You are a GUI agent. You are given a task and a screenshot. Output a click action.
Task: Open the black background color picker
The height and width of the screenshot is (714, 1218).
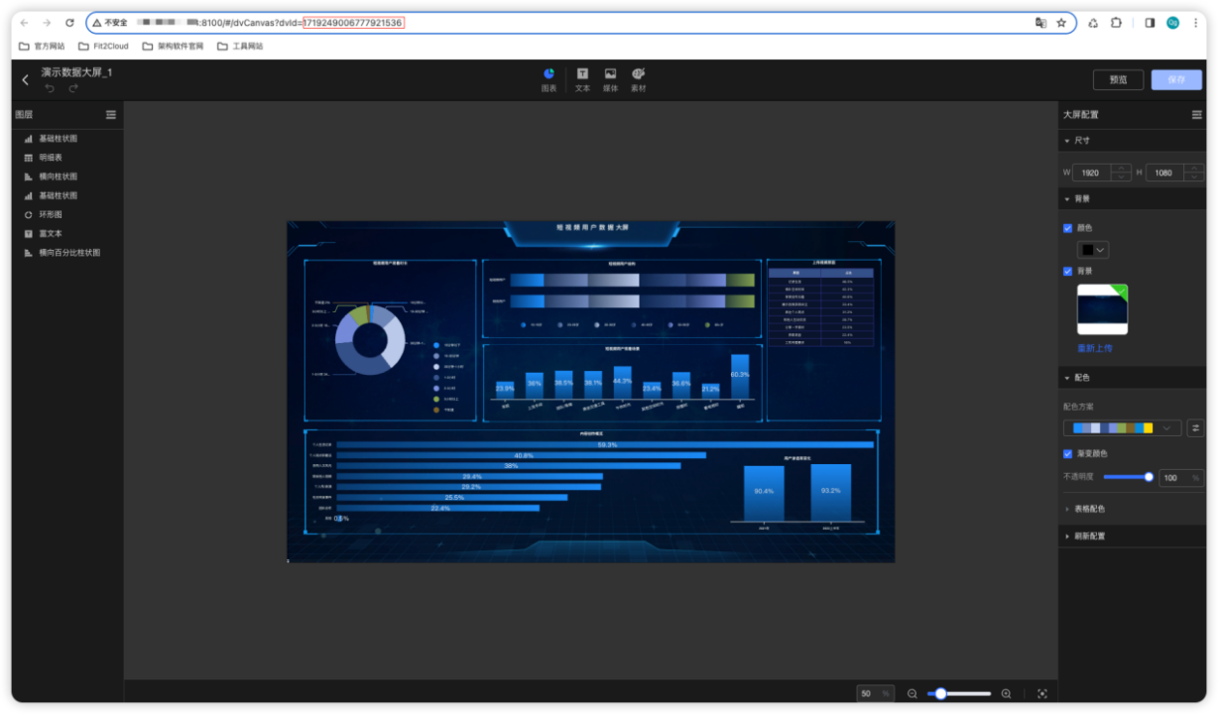click(1094, 250)
